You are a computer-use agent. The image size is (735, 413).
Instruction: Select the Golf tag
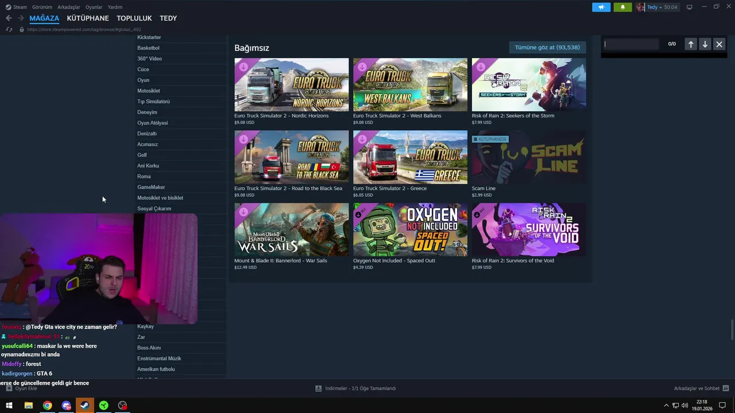(x=142, y=155)
